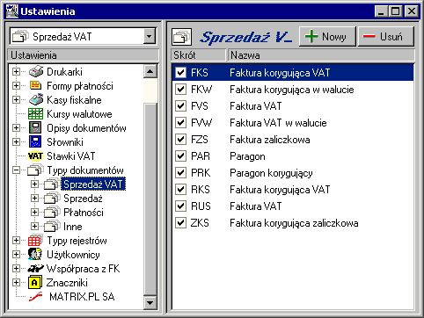The image size is (424, 318).
Task: Click the MATRIX.PL SA logo icon
Action: click(x=36, y=297)
